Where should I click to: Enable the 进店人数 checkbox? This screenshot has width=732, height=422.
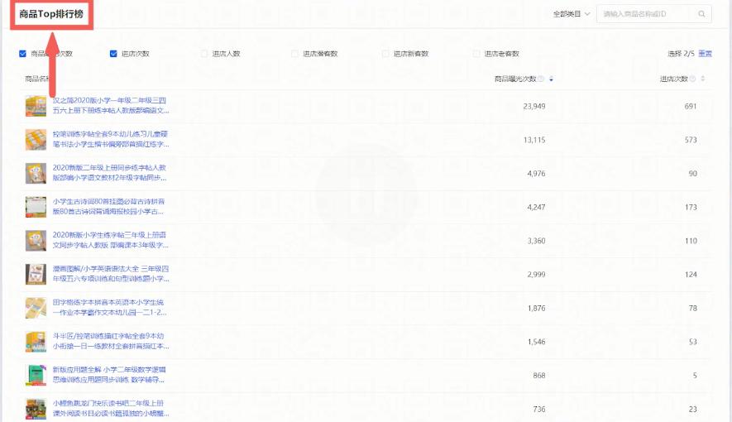204,54
